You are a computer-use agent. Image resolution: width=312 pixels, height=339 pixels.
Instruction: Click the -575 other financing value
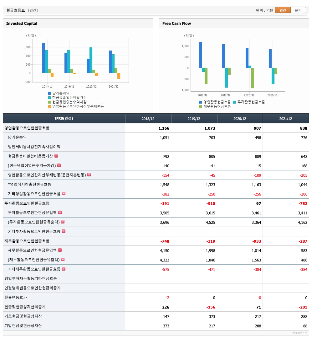click(x=165, y=270)
